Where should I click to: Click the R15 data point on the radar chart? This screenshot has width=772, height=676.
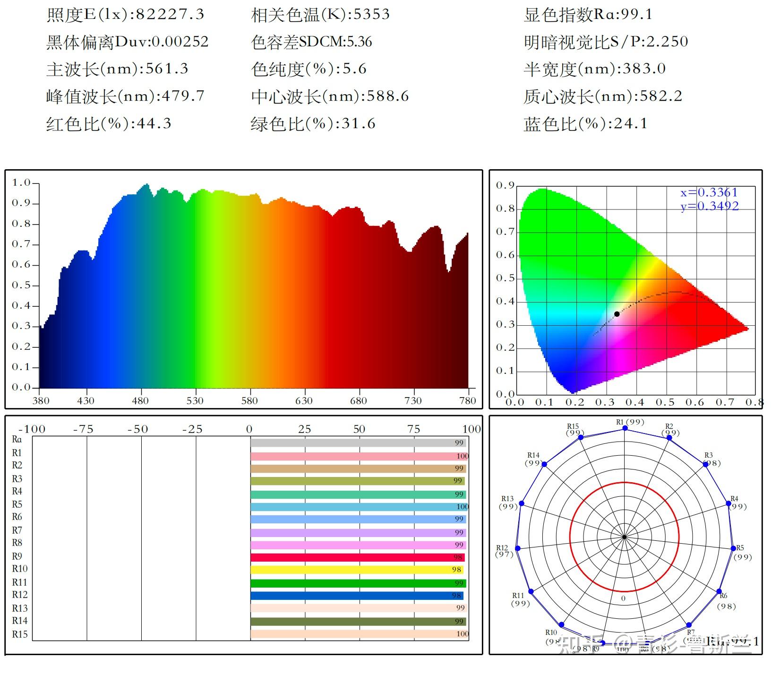(x=581, y=437)
